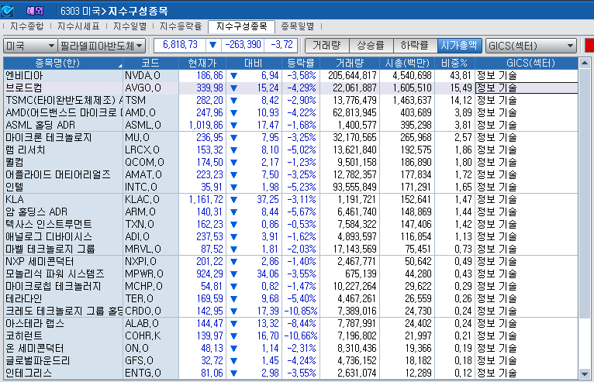Click the 시총(백만) column header
This screenshot has height=382, width=594.
pos(407,63)
